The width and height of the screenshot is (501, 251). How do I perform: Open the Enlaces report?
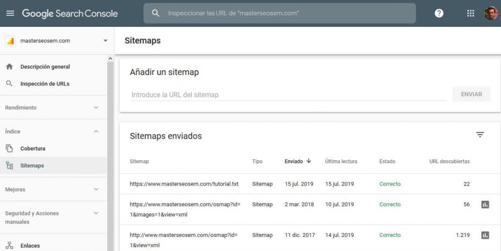click(x=30, y=246)
